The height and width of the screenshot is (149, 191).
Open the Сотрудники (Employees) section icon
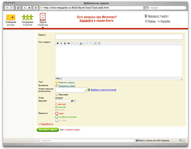point(28,18)
